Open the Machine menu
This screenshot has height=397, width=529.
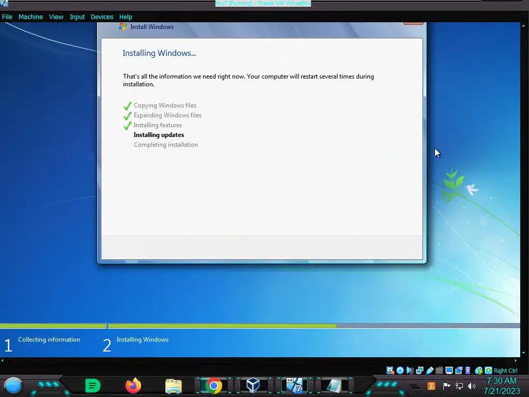30,17
